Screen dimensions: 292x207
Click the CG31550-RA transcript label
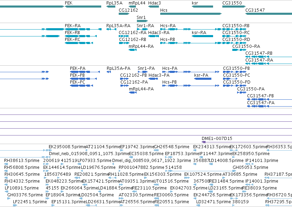pos(246,46)
